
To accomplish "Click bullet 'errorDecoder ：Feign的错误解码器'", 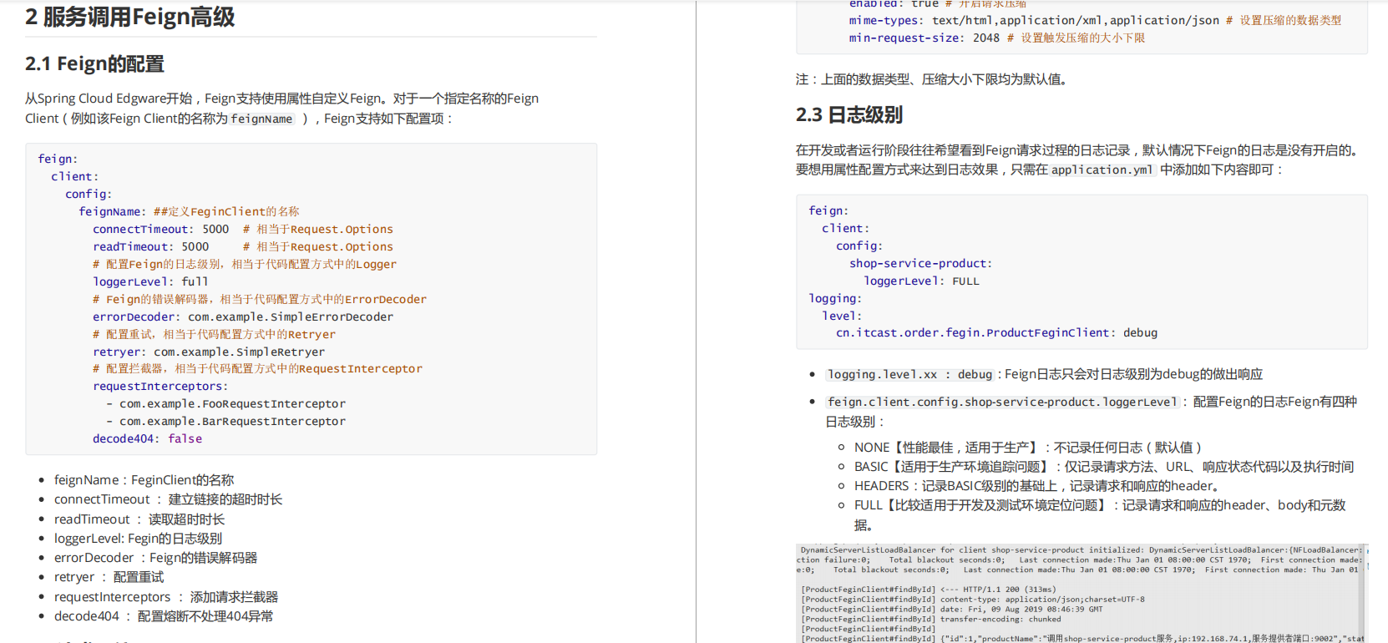I will coord(155,558).
